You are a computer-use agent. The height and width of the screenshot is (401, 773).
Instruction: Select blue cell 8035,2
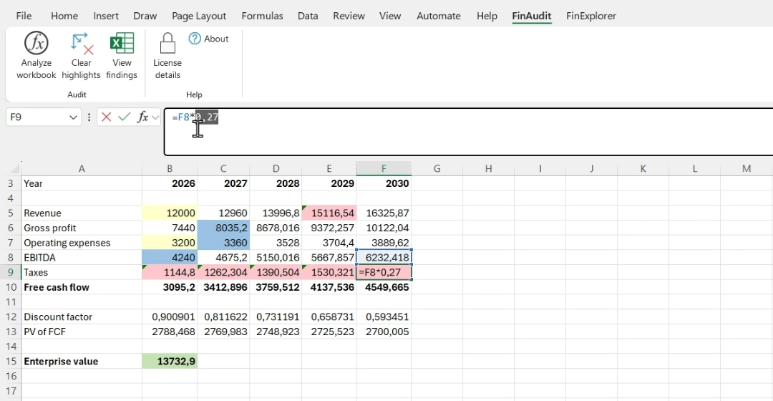[x=223, y=228]
